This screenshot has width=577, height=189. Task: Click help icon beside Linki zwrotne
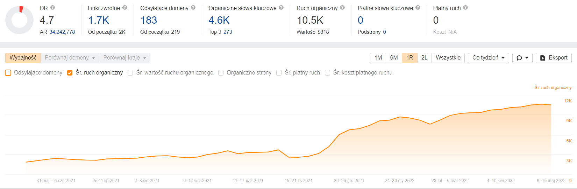pyautogui.click(x=125, y=7)
